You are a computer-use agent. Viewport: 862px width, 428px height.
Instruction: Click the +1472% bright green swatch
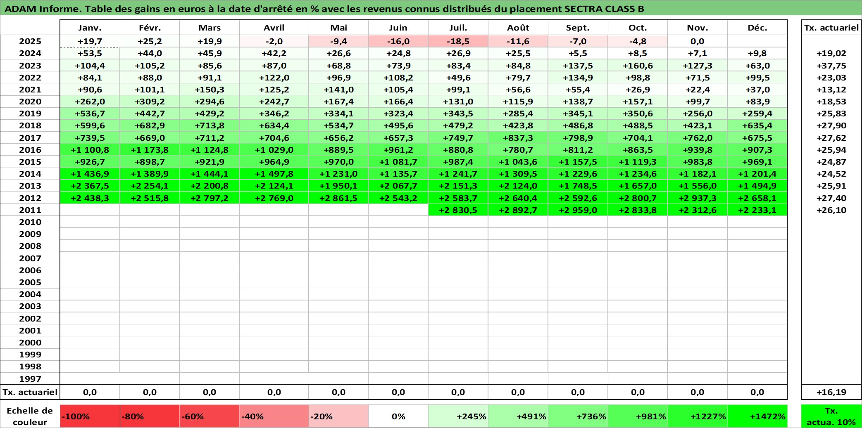pyautogui.click(x=757, y=416)
